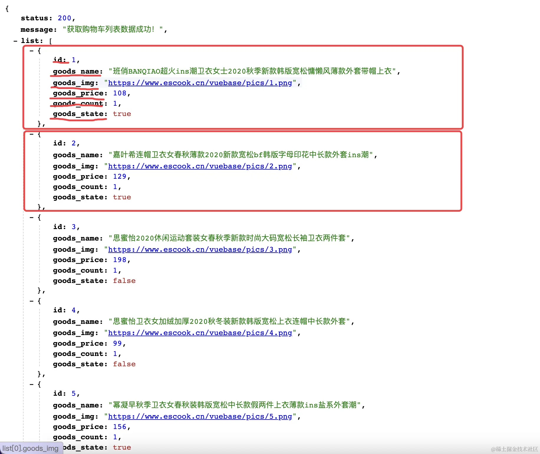Select goods_name value 思蜜怡卫衣女加绒加厚
Screen dimensions: 540x454
229,322
